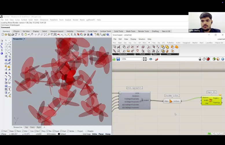Open the 125% zoom level dropdown
Viewport: 225px width, 145px height.
[x=141, y=59]
